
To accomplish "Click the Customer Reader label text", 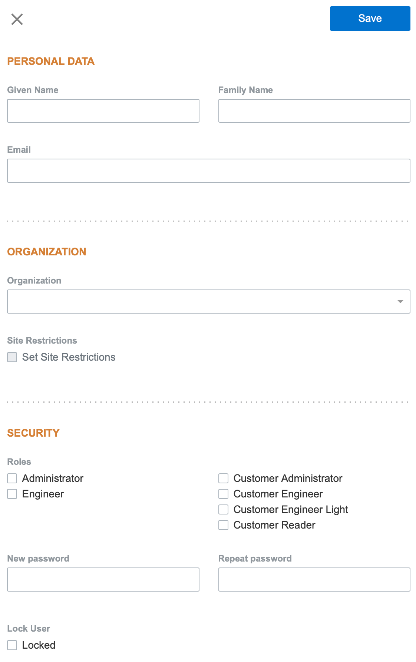I will click(274, 525).
